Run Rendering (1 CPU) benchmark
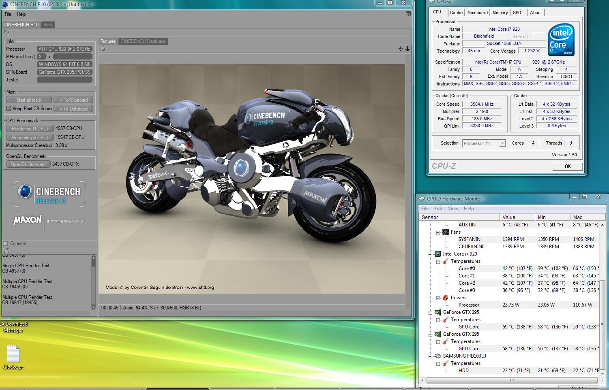 (30, 129)
